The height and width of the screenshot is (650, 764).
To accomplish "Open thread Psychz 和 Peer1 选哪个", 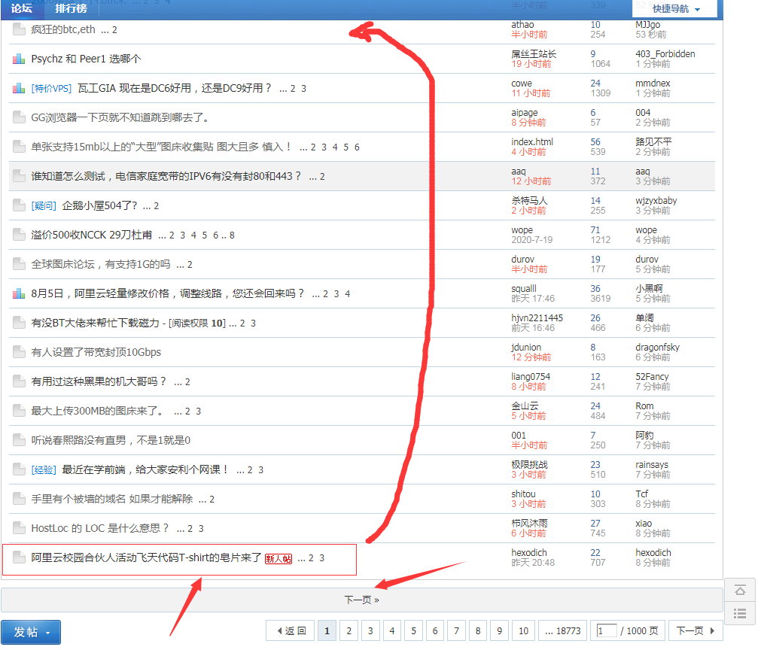I will coord(87,59).
